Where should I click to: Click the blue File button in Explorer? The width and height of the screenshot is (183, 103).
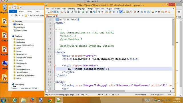13,11
